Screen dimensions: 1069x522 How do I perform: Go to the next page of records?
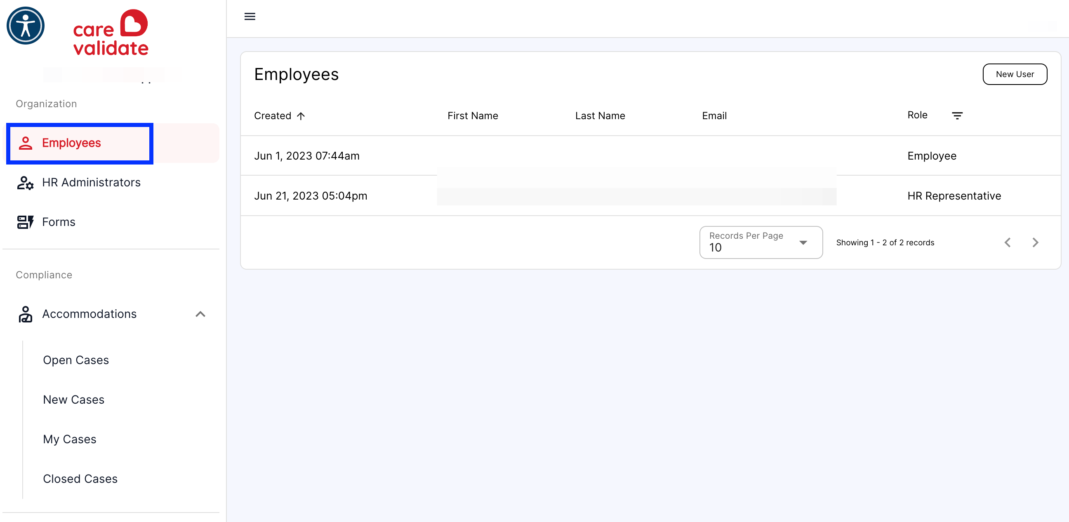click(1035, 242)
